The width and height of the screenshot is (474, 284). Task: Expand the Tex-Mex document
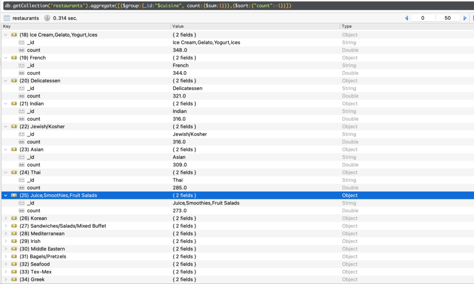tap(6, 272)
